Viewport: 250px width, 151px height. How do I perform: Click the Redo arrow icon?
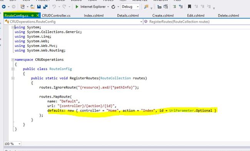64,7
